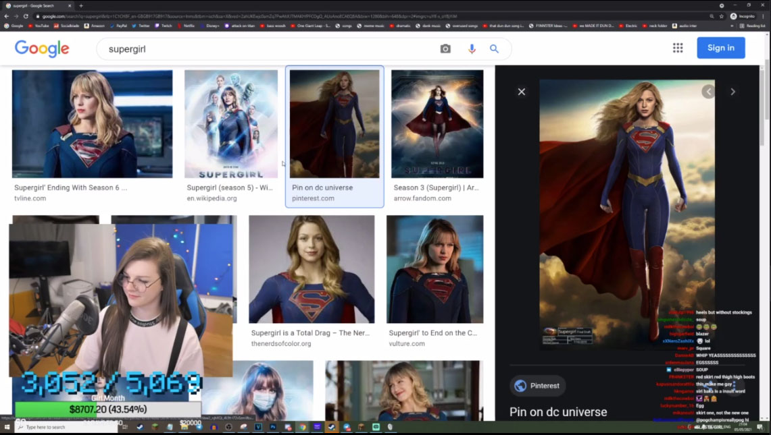Go to the previous preview image
This screenshot has height=435, width=771.
pos(708,91)
